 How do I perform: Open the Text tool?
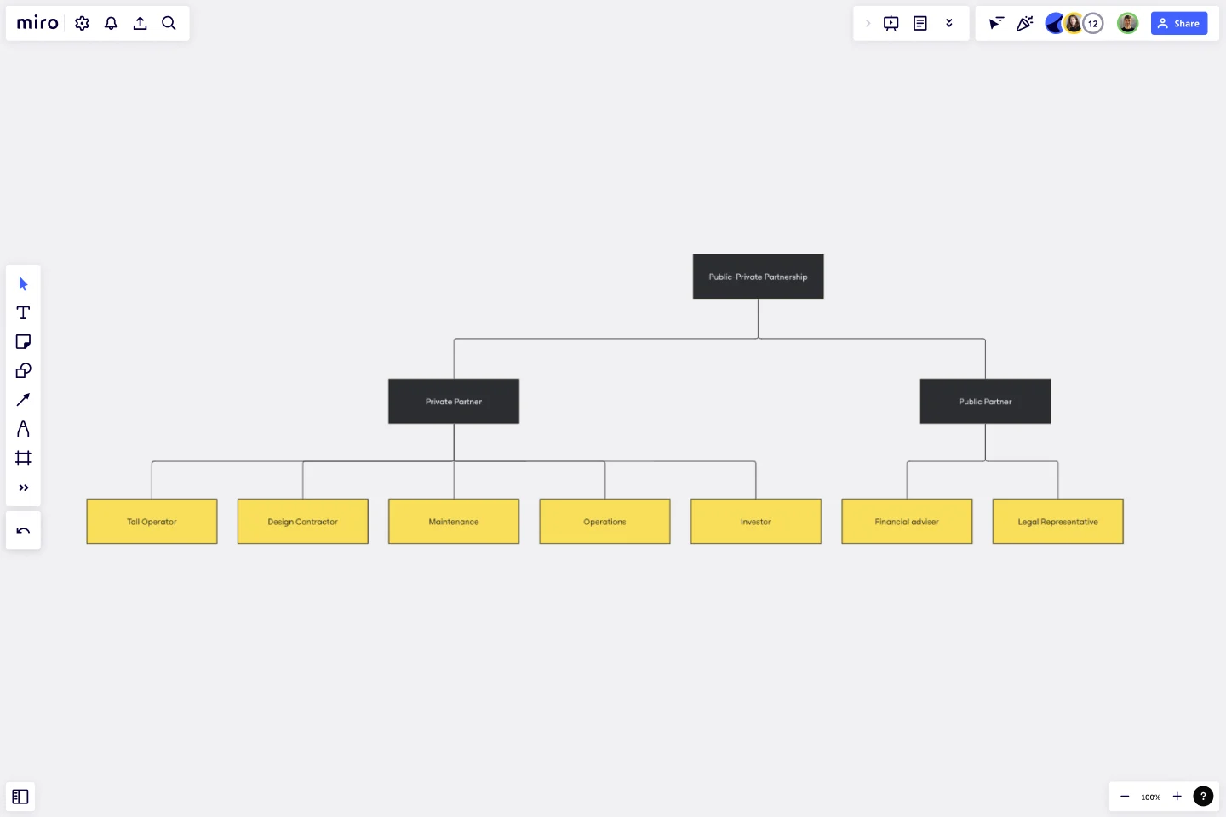tap(23, 312)
